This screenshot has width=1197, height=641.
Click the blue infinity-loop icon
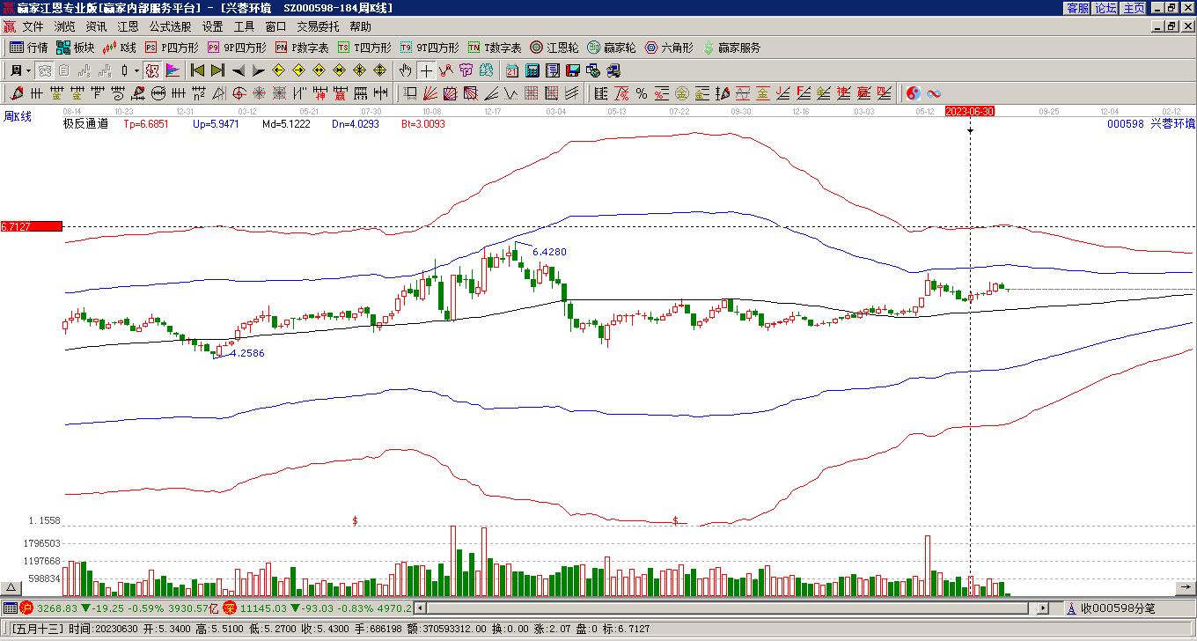934,93
